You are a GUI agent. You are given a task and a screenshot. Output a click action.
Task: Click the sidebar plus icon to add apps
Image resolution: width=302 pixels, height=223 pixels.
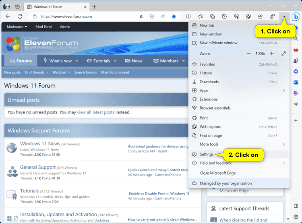[x=296, y=121]
